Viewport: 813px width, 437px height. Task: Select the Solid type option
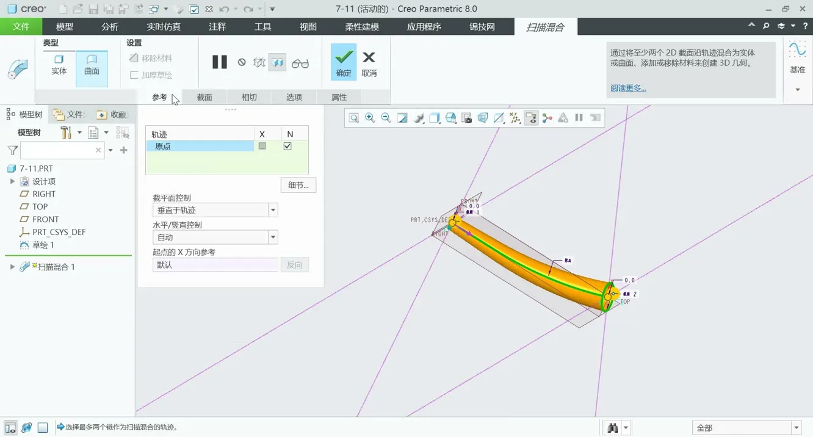(59, 65)
